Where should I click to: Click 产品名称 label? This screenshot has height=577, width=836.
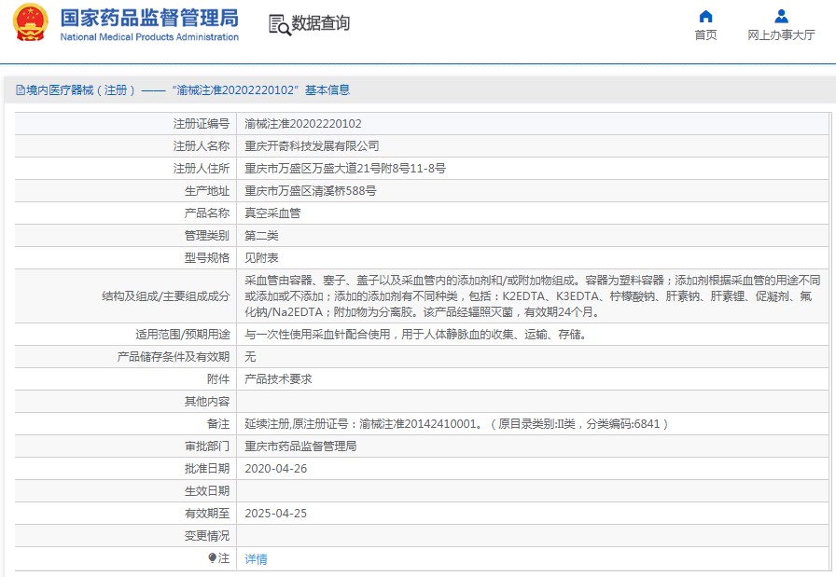[207, 213]
